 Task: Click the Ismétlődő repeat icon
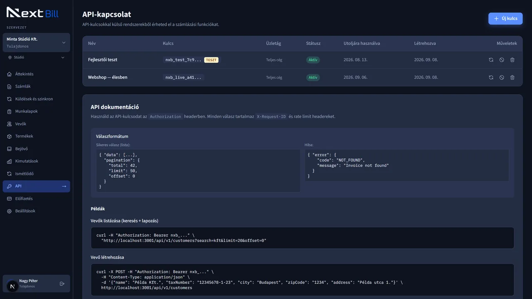point(10,174)
